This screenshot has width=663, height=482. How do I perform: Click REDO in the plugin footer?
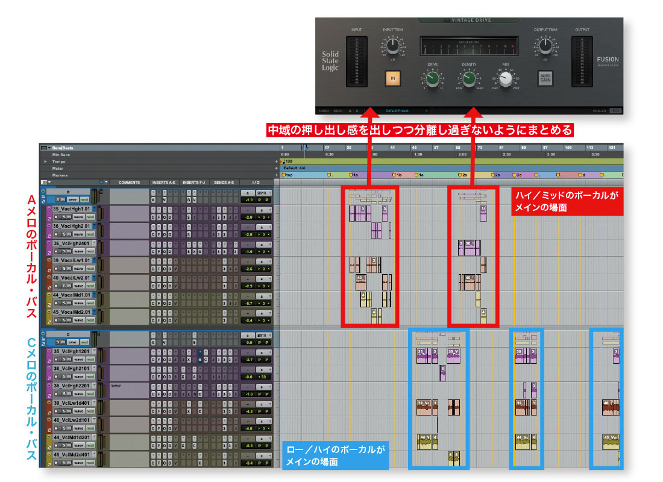pyautogui.click(x=338, y=111)
